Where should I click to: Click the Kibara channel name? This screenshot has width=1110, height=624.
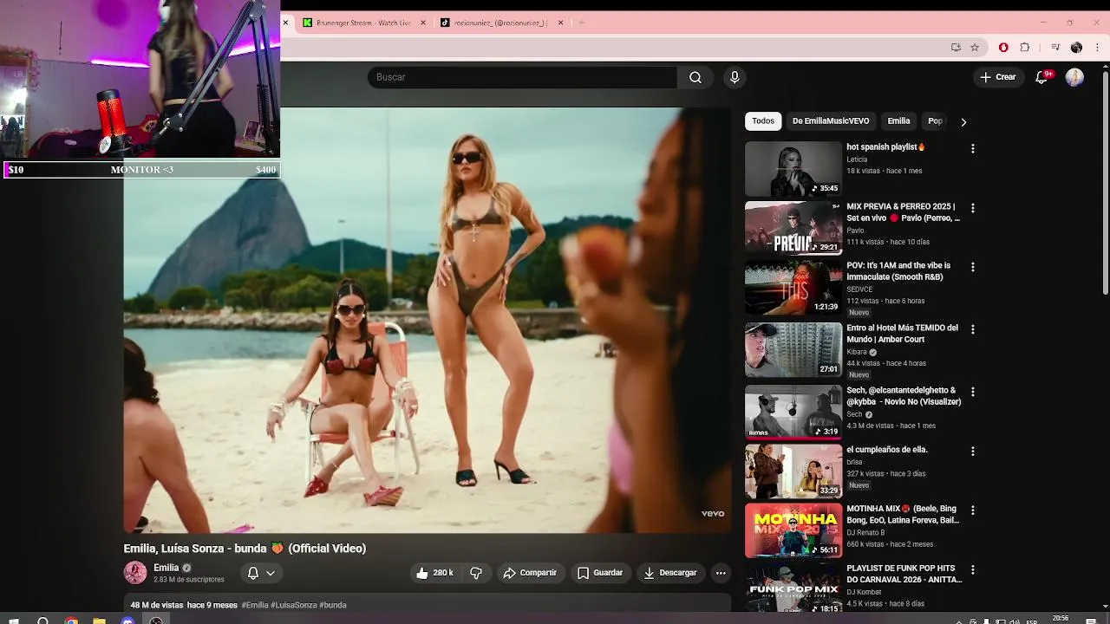(857, 352)
